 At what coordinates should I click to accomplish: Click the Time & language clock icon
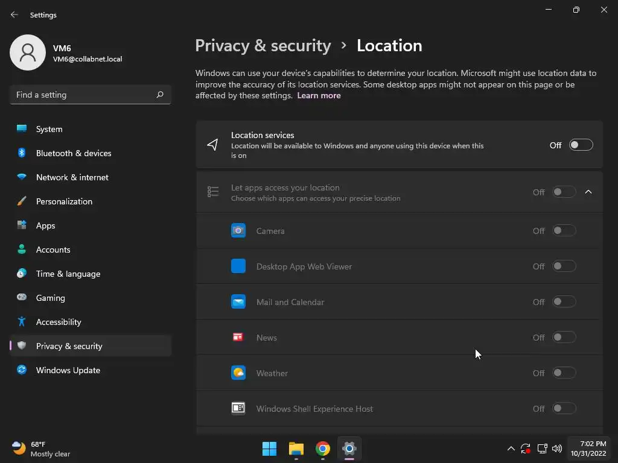click(x=22, y=273)
